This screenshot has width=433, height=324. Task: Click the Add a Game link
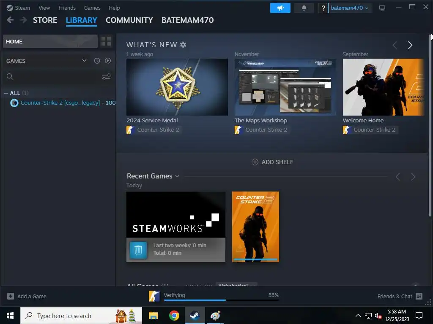click(x=32, y=297)
